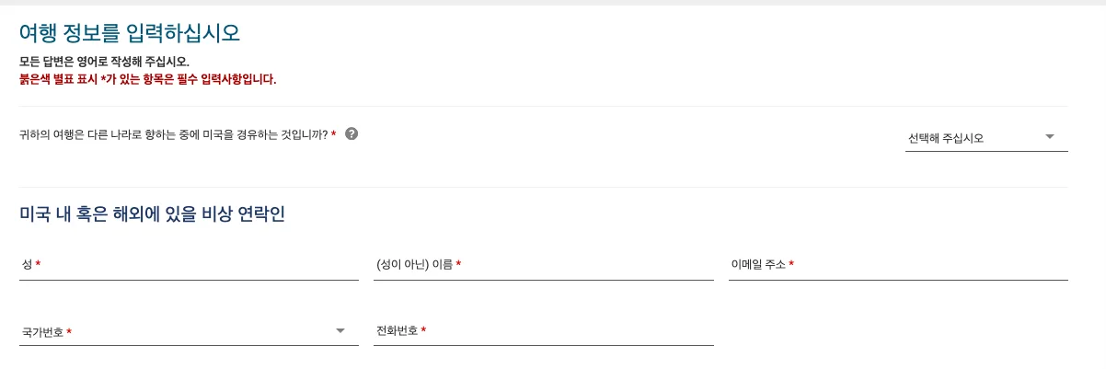The height and width of the screenshot is (369, 1106).
Task: Select the 이메일 주소 input field
Action: click(898, 265)
